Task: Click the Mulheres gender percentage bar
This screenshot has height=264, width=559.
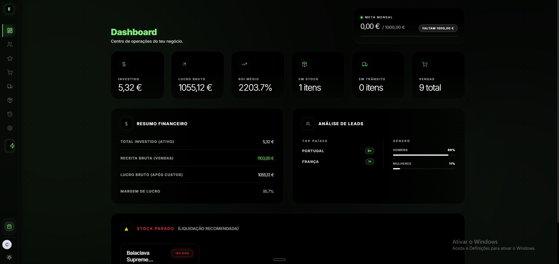Action: click(x=424, y=169)
